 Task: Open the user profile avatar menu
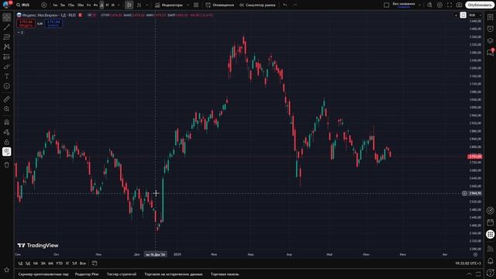(5, 5)
